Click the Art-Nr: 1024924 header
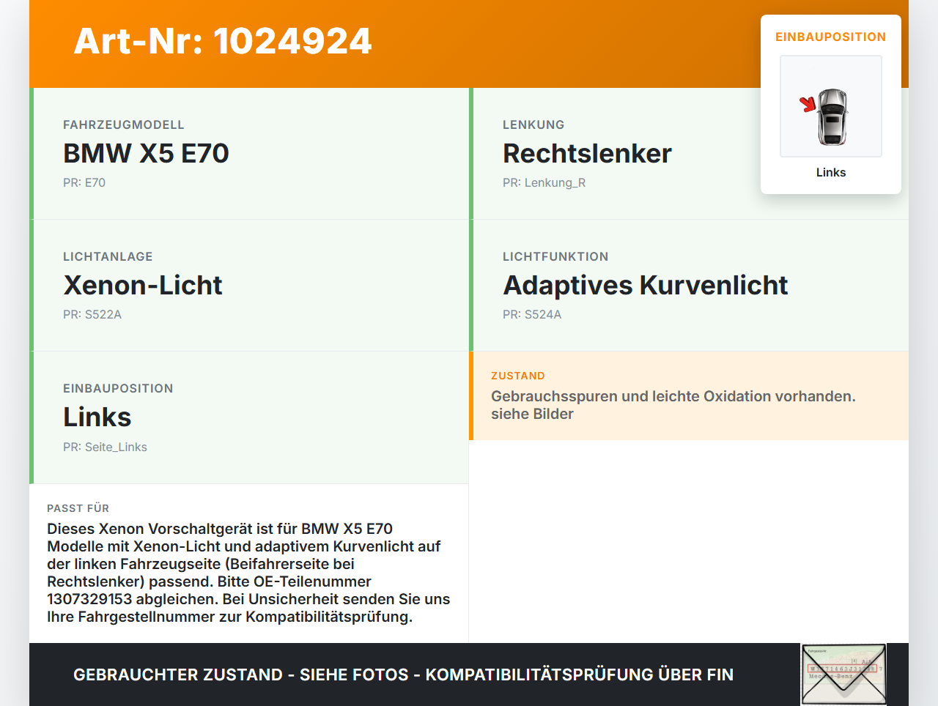 (x=222, y=41)
